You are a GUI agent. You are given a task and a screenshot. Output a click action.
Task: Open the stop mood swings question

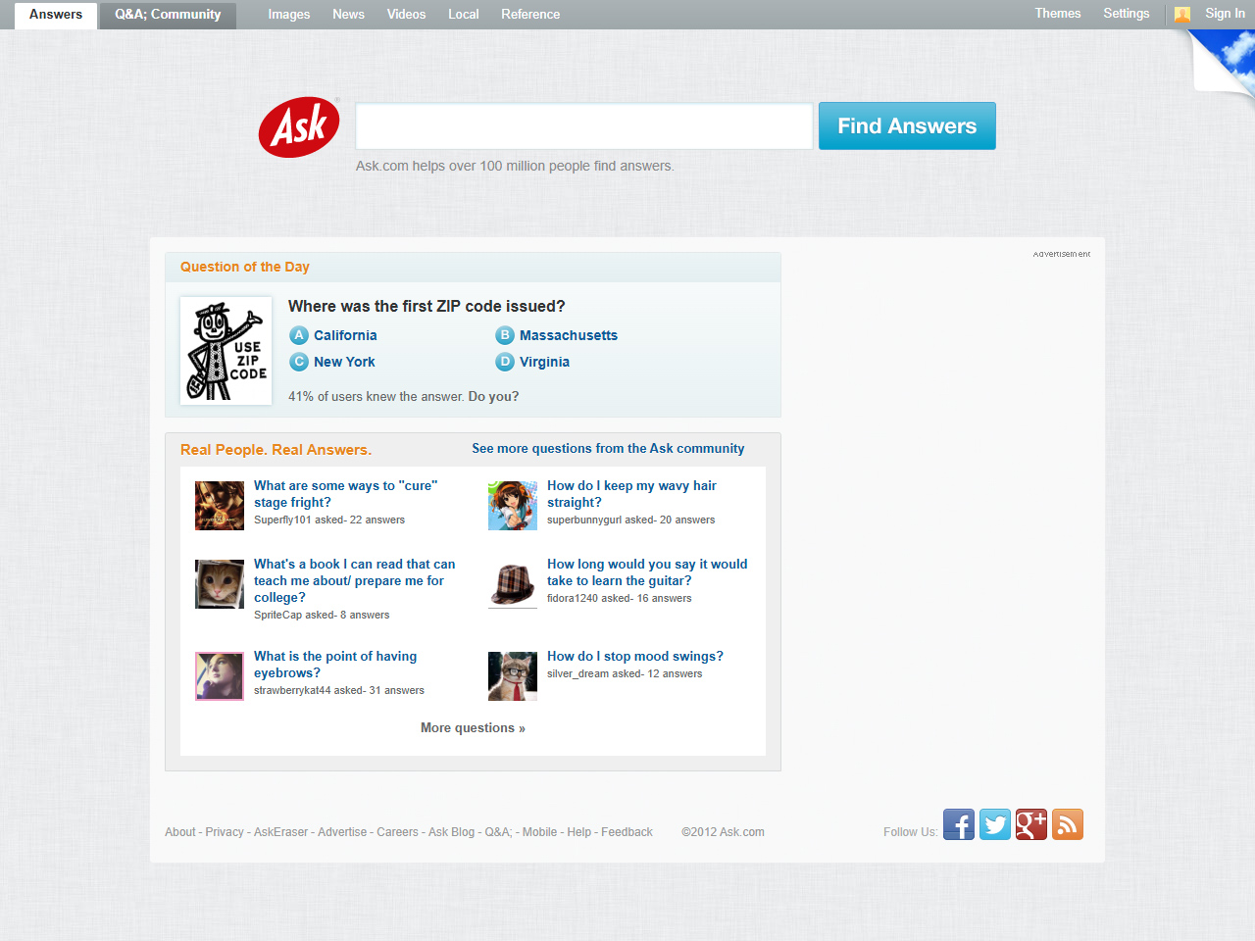(x=635, y=657)
